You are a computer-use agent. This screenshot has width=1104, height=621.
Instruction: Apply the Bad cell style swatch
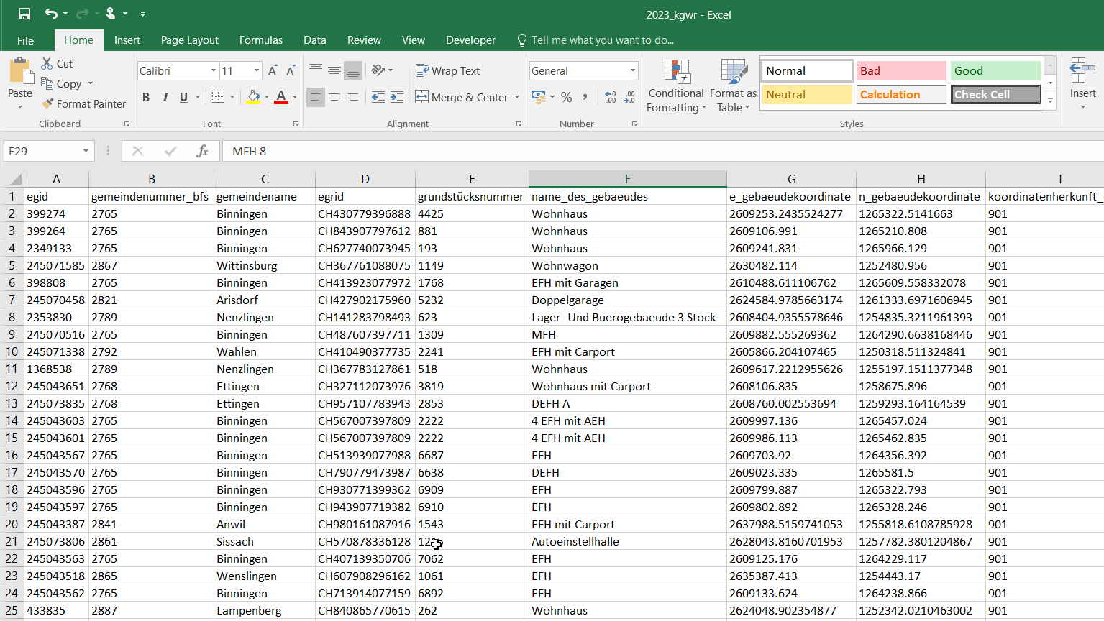(x=900, y=70)
